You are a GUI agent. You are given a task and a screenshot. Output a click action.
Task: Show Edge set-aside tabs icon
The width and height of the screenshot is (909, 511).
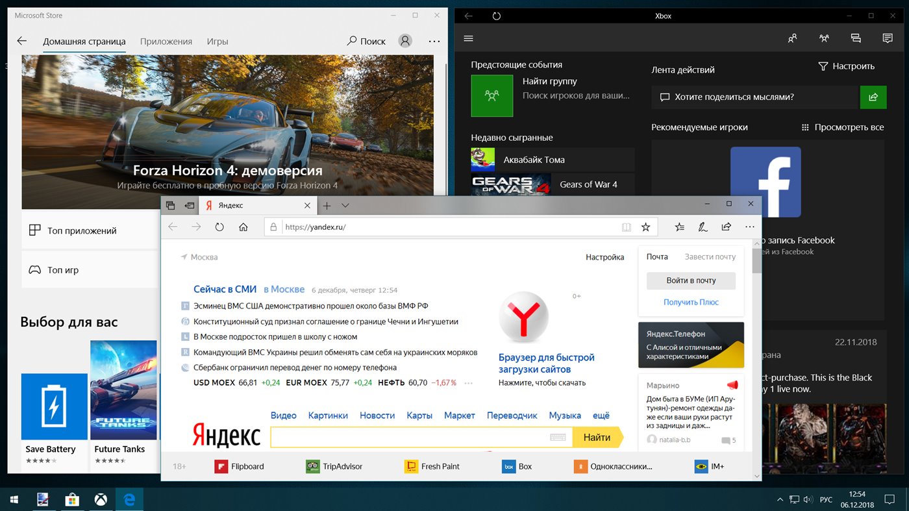coord(171,205)
